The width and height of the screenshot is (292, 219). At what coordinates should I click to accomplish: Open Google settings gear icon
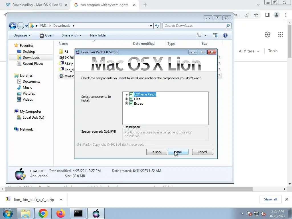tap(267, 35)
